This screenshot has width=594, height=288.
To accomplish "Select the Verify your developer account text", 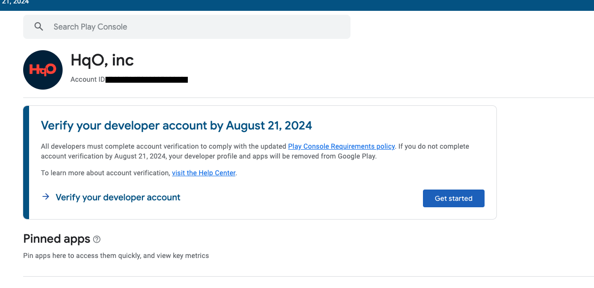I will [118, 197].
